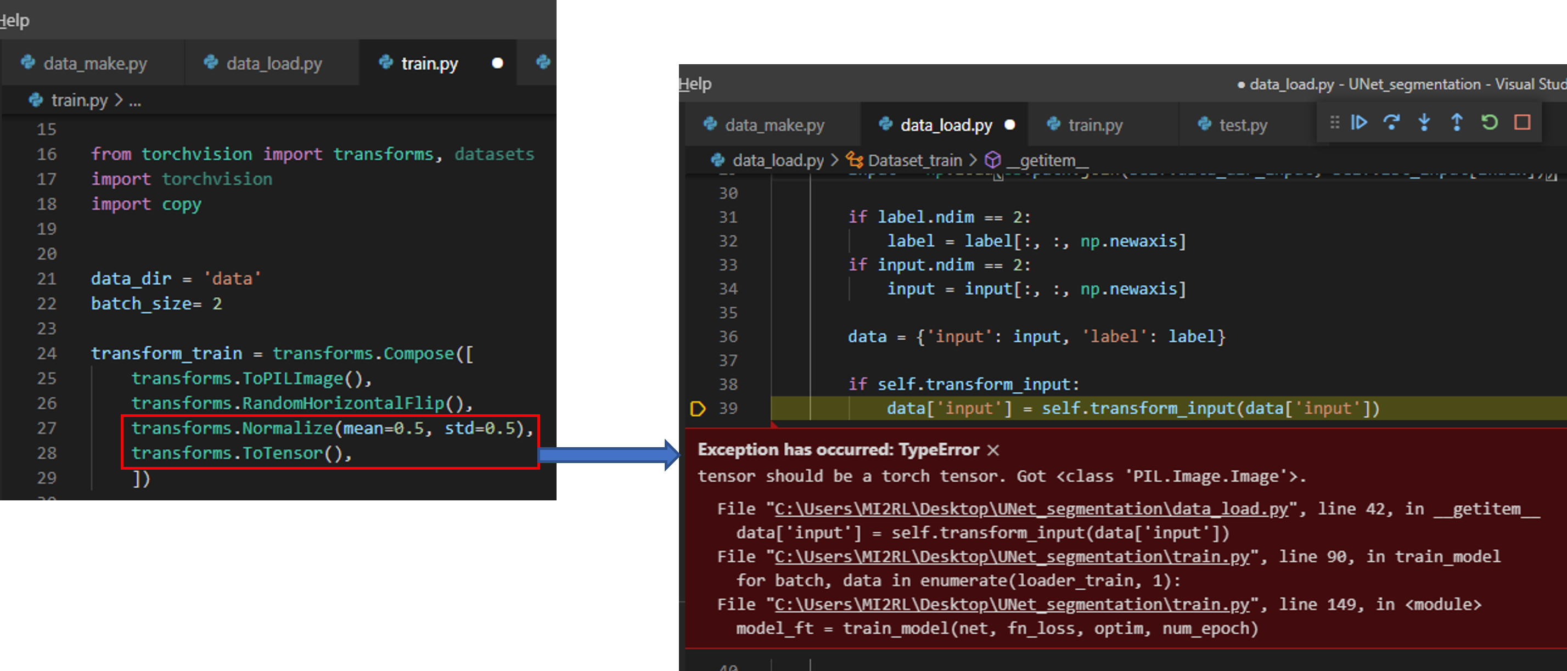Open the Help menu in right window
The image size is (1567, 671).
pyautogui.click(x=695, y=84)
